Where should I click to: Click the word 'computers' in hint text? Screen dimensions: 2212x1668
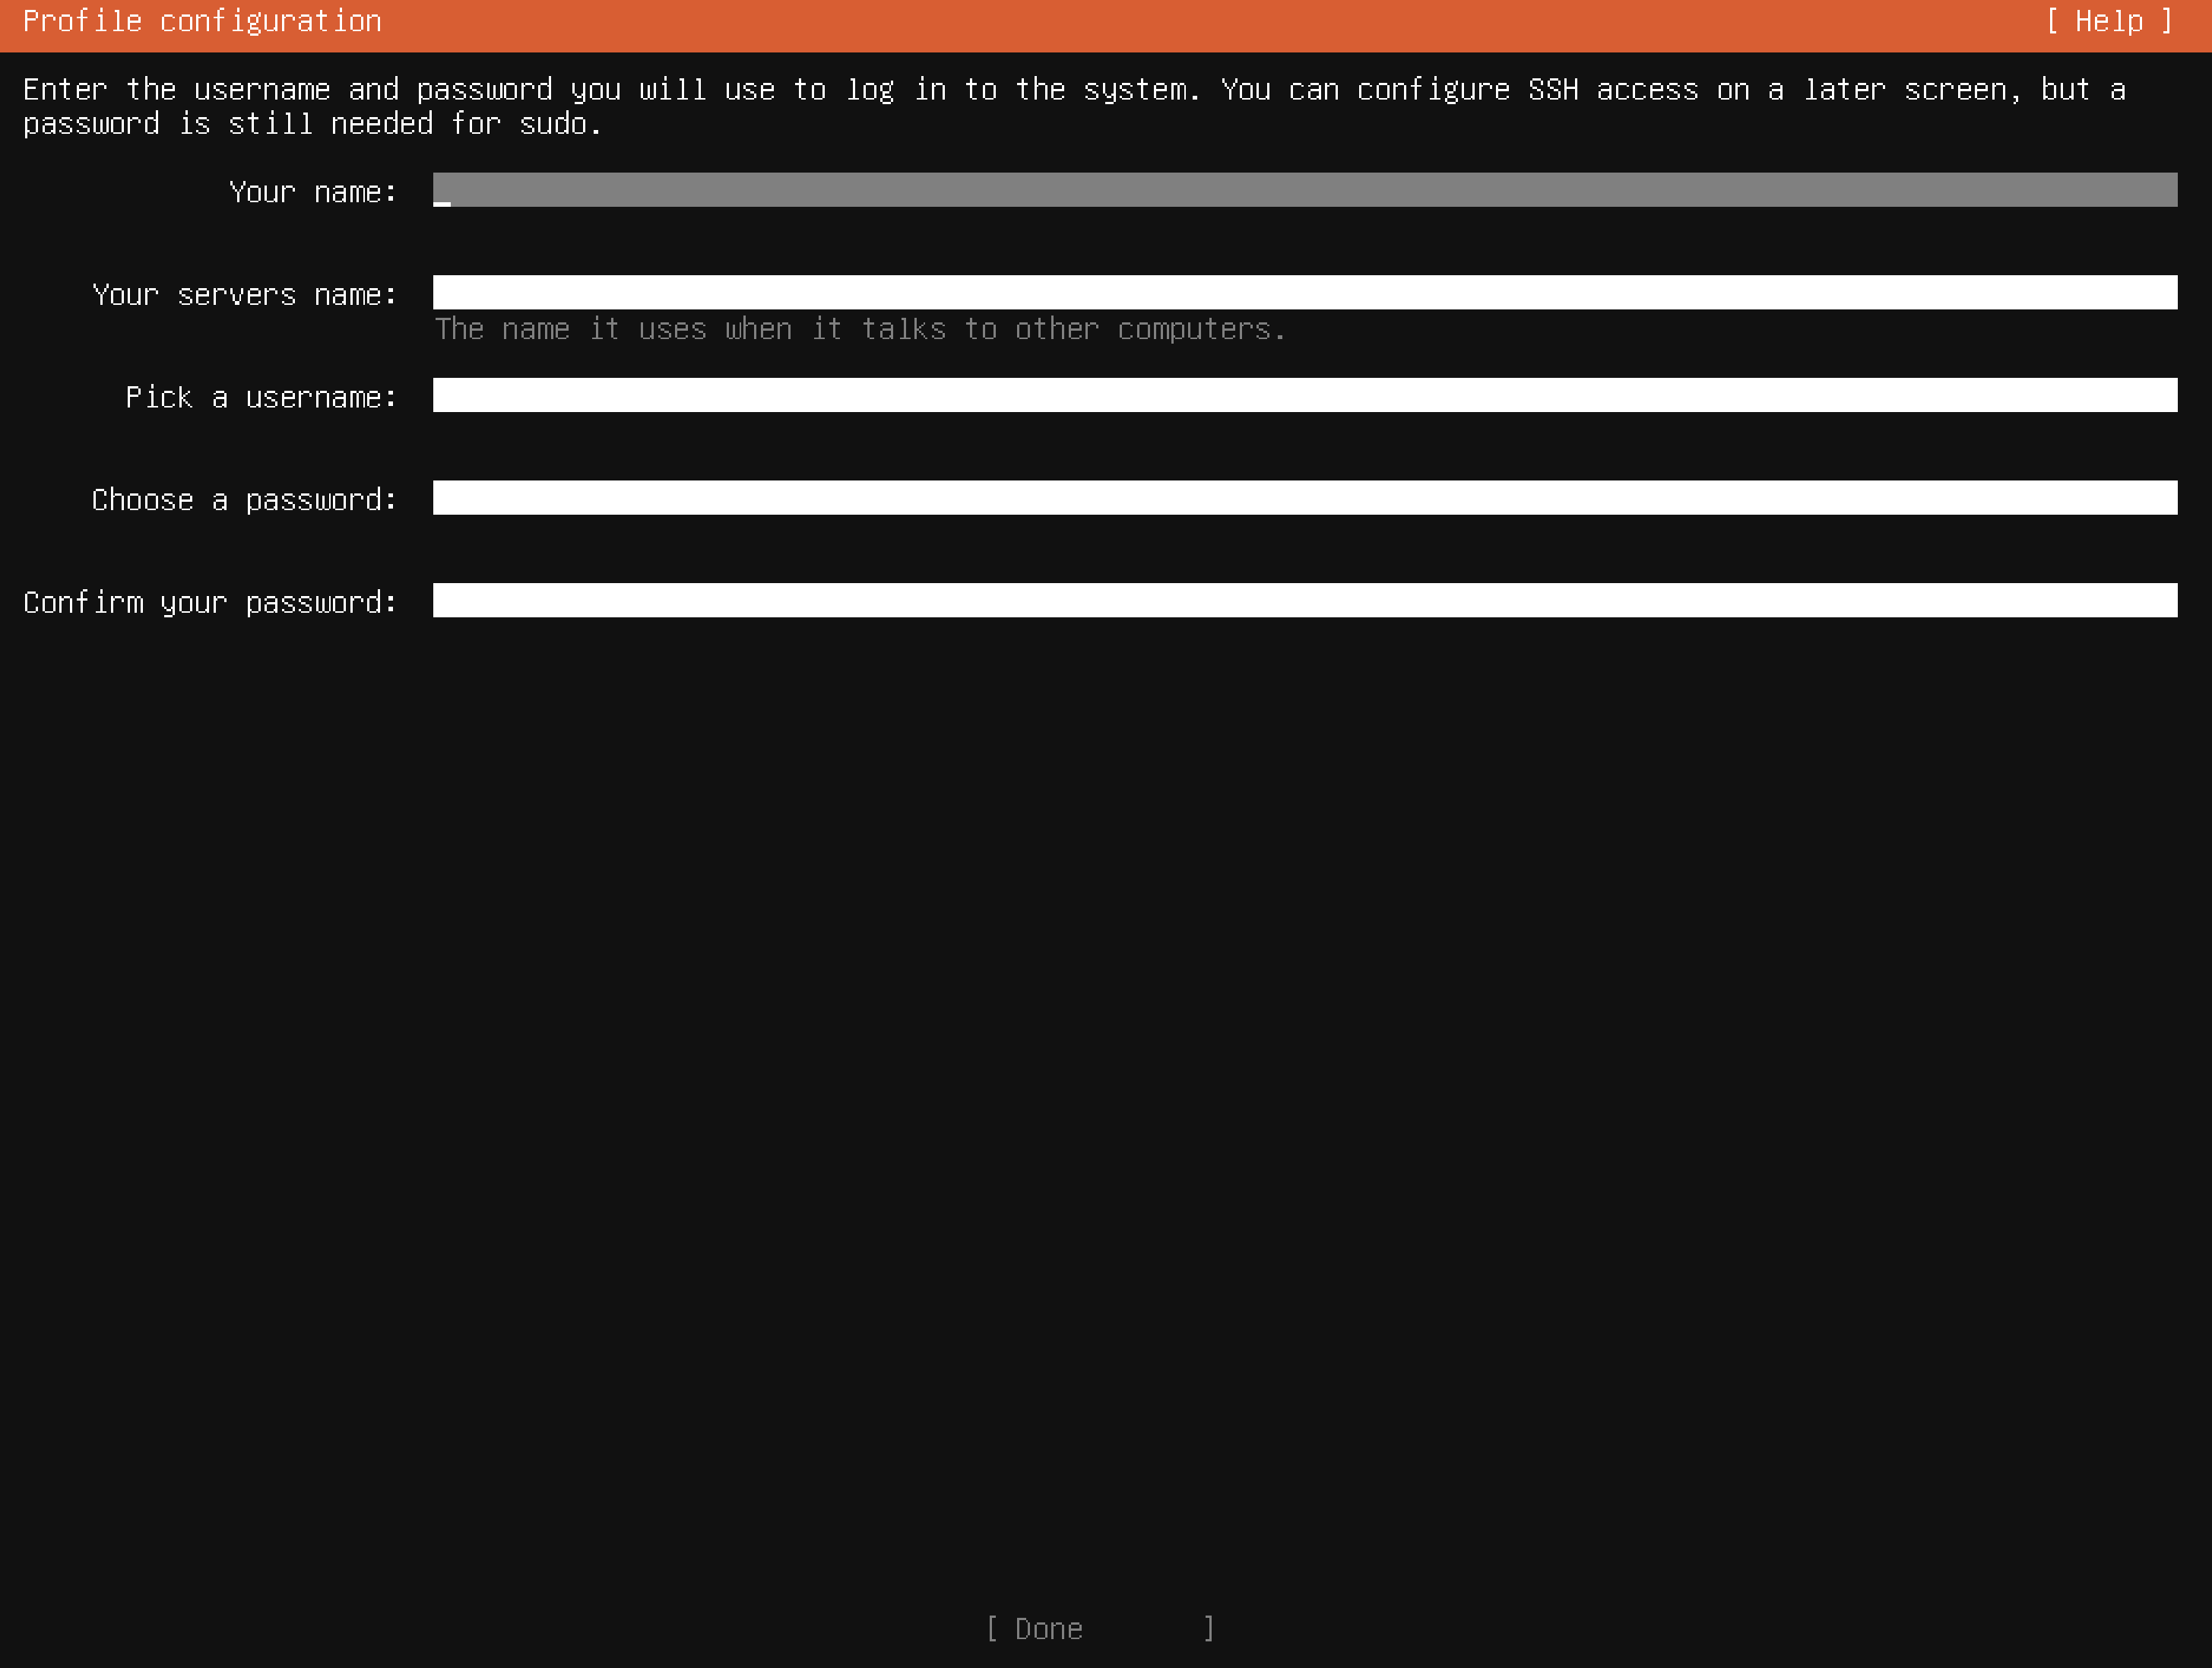pyautogui.click(x=1194, y=329)
